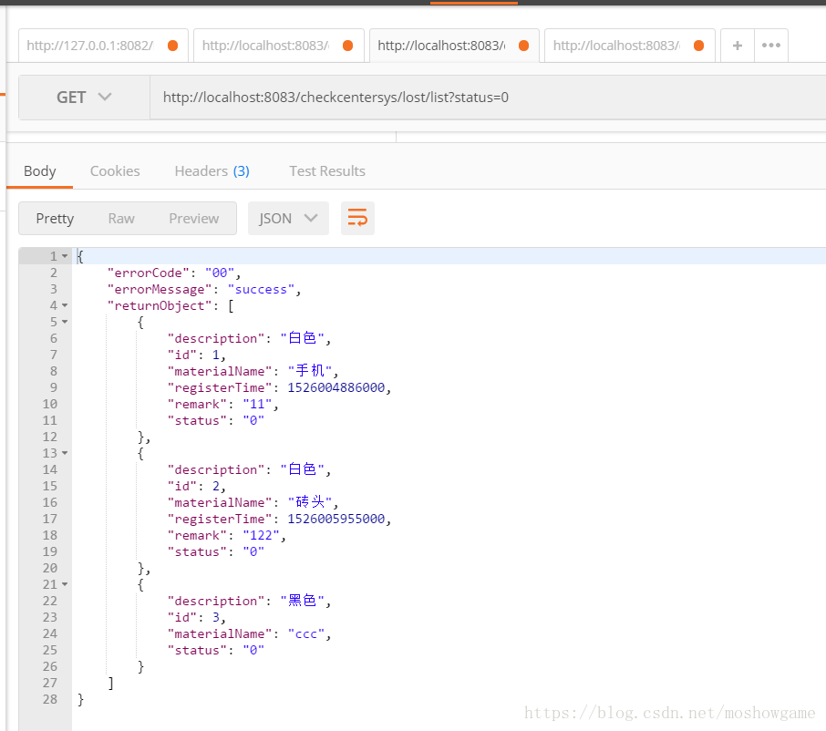Collapse the root object at line 1
This screenshot has height=731, width=826.
click(x=65, y=256)
